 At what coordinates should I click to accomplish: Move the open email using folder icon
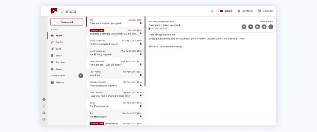[x=257, y=27]
